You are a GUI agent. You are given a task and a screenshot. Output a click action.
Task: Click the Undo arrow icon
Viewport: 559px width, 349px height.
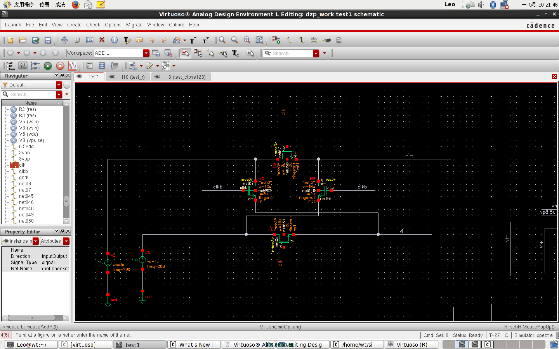152,40
